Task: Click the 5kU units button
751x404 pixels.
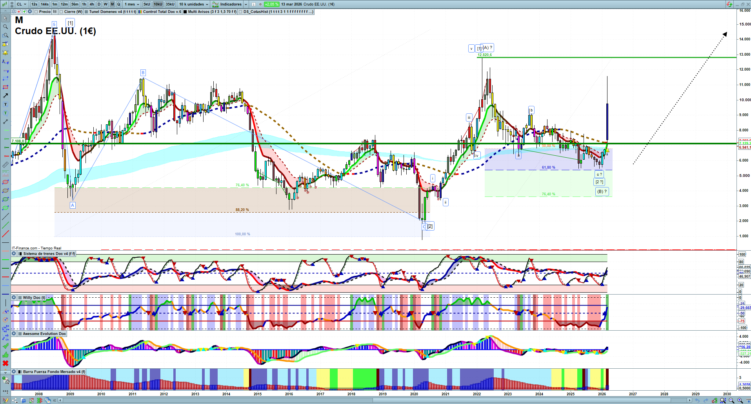Action: pyautogui.click(x=147, y=4)
